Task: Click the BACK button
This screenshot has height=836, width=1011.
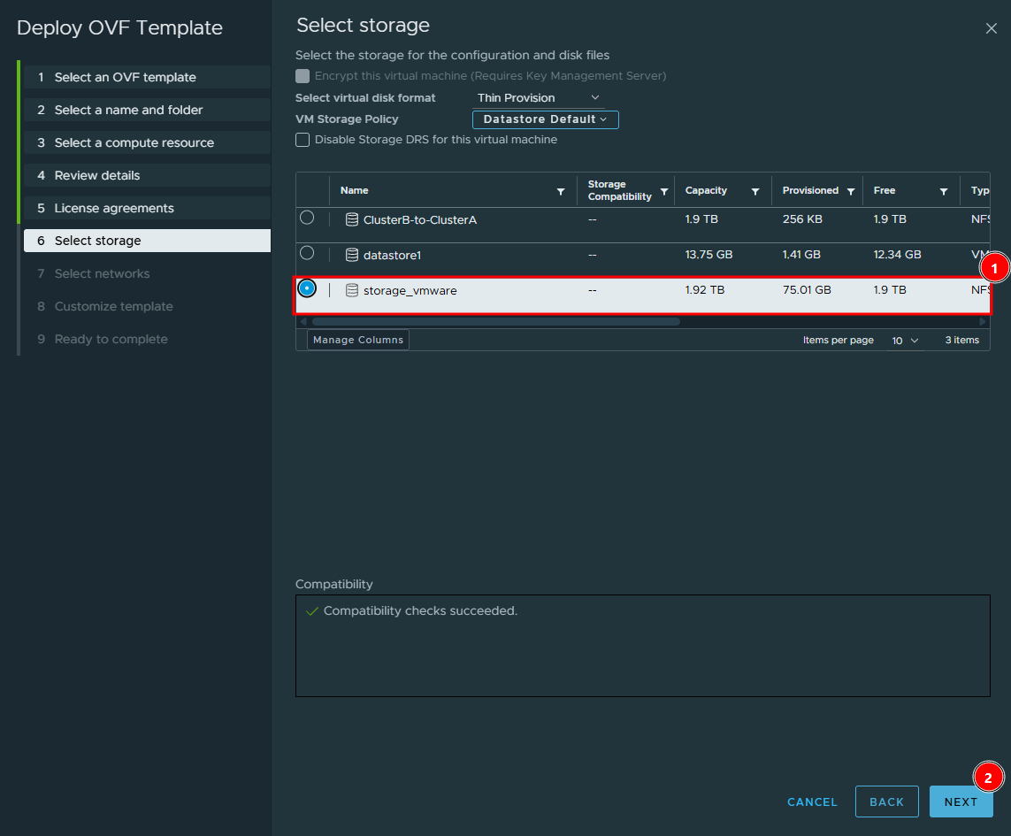Action: coord(886,801)
